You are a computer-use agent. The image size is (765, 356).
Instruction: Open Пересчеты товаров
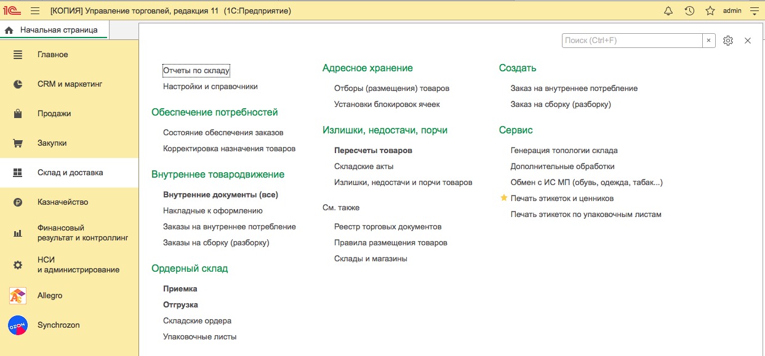point(374,151)
